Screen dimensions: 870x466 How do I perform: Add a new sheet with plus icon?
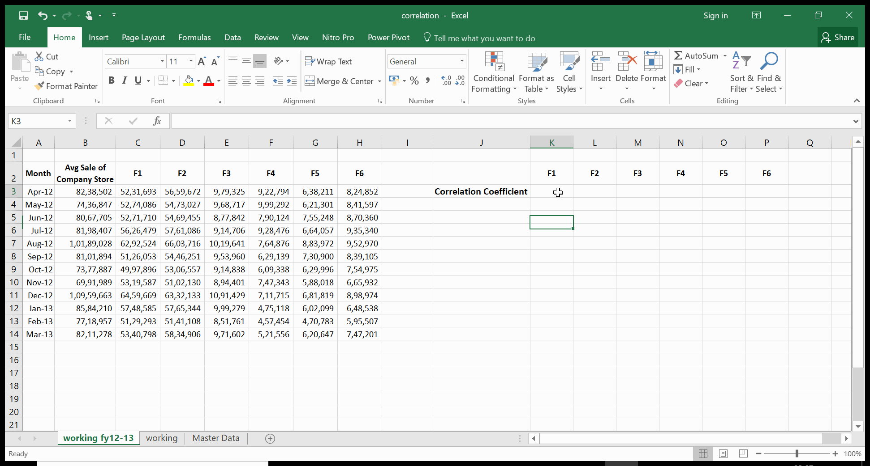(270, 439)
